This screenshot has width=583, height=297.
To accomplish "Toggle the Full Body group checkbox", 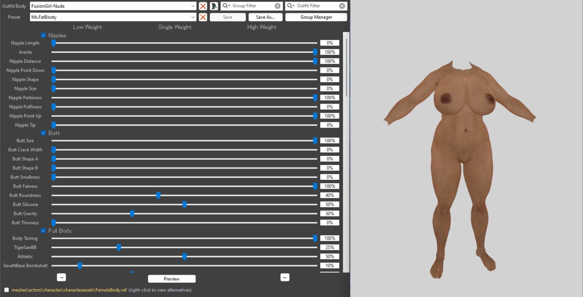I will coord(43,230).
